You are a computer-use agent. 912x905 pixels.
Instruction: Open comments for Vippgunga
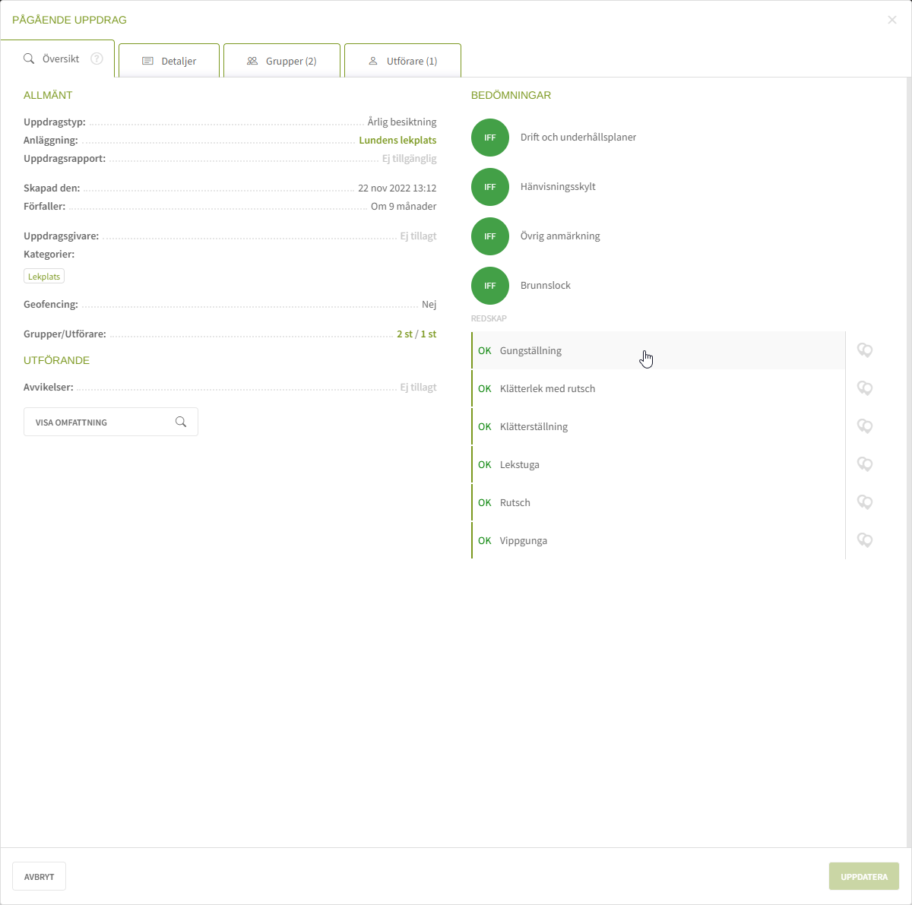[x=865, y=540]
